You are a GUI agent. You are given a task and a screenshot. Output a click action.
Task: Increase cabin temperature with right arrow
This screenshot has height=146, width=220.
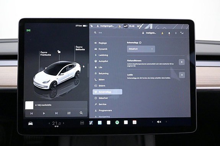(64, 123)
